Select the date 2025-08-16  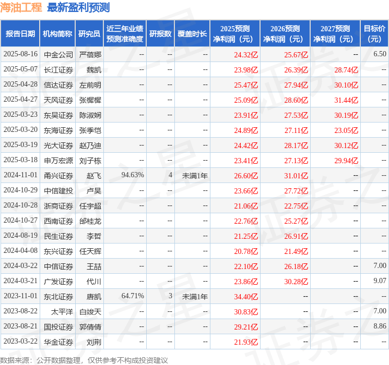coord(20,54)
